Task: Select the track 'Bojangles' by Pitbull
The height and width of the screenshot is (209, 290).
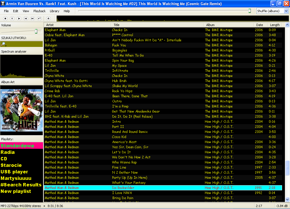Action: coord(163,50)
